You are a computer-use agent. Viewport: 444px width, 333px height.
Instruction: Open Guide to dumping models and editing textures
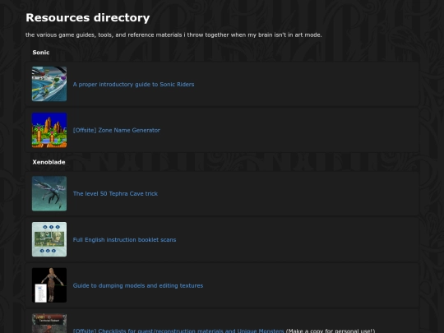pyautogui.click(x=138, y=285)
